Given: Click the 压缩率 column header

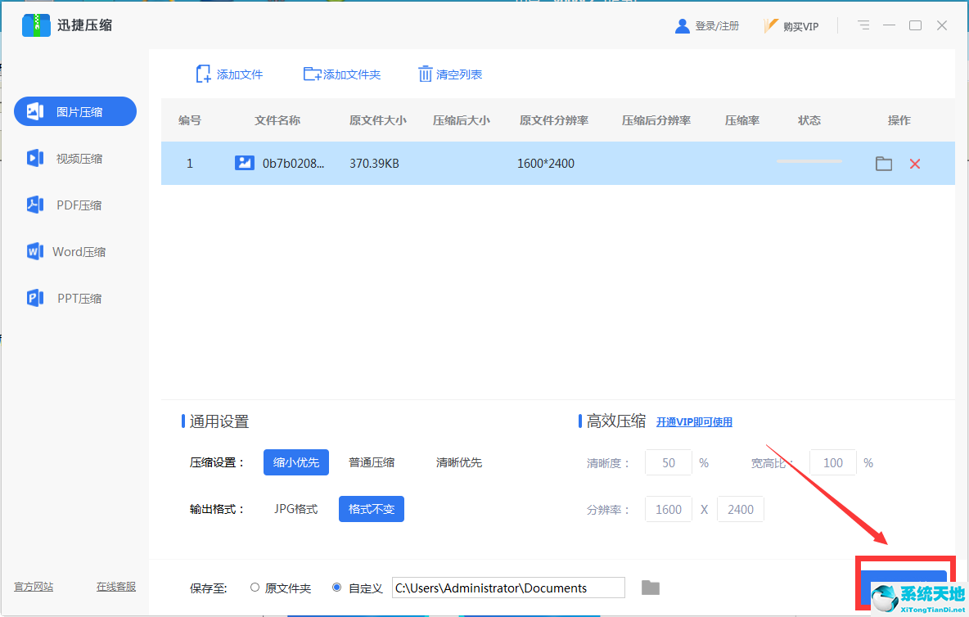Looking at the screenshot, I should click(x=742, y=120).
